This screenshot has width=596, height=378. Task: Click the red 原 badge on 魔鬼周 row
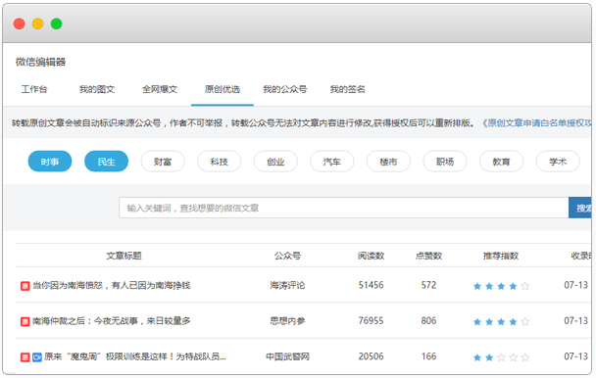[x=25, y=357]
